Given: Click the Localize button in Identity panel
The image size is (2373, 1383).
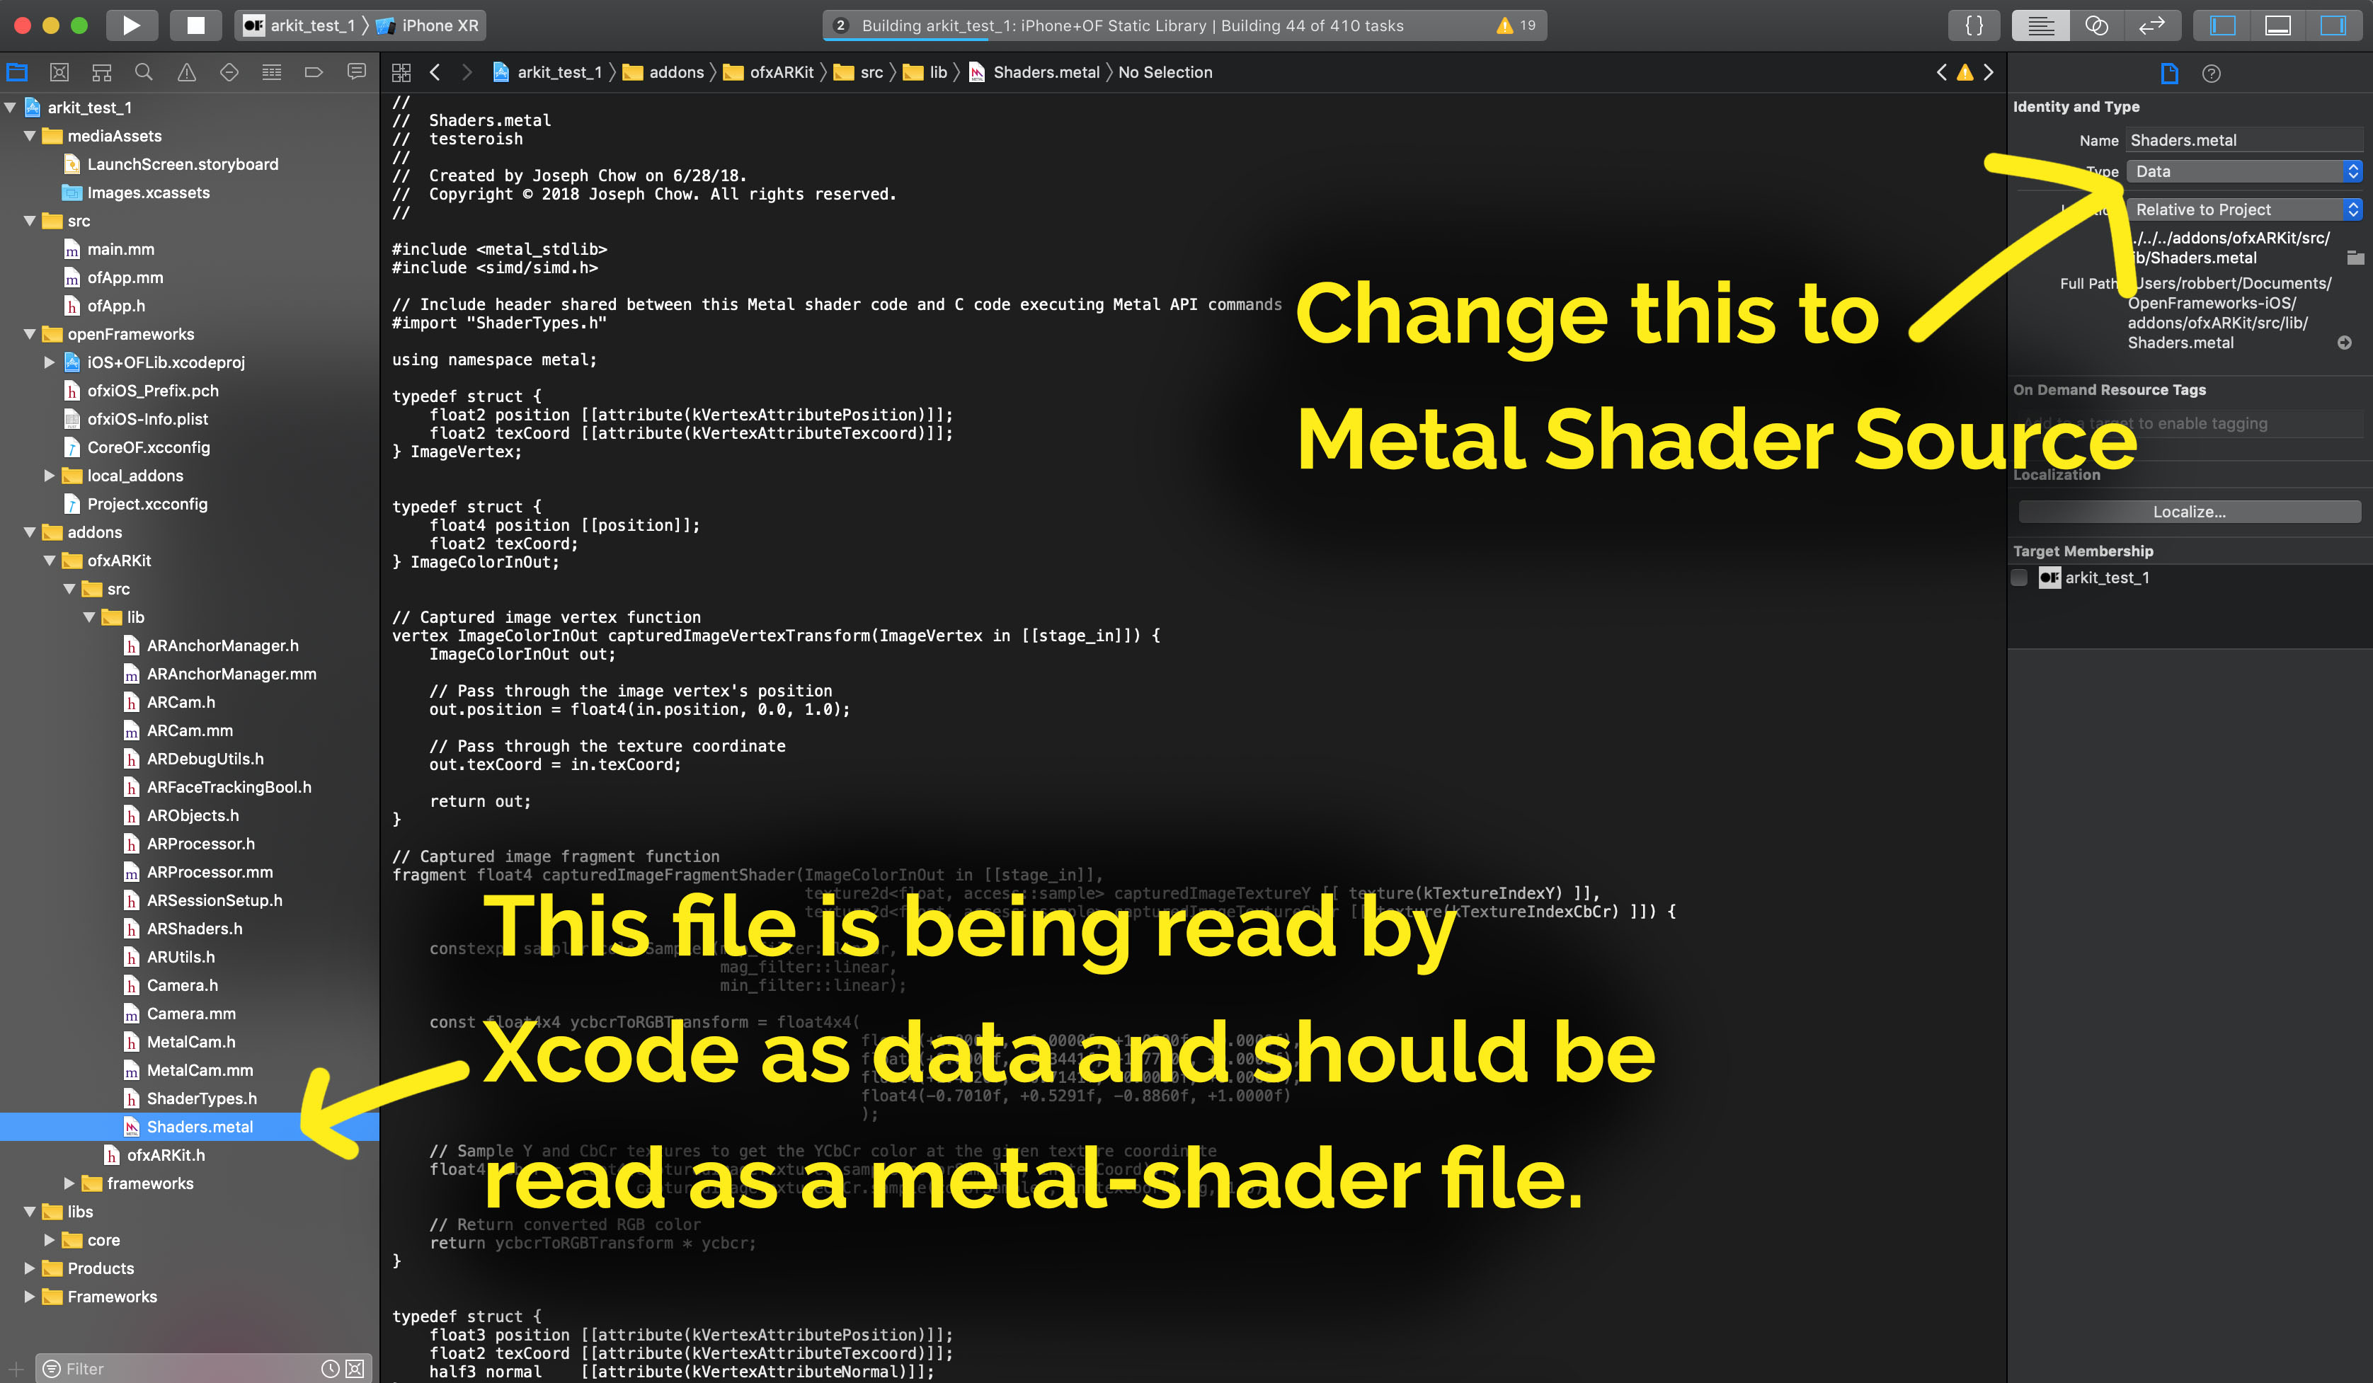Looking at the screenshot, I should click(2187, 510).
